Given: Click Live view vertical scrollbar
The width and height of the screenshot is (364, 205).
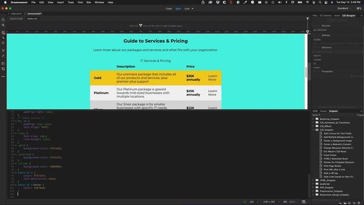Looking at the screenshot, I should pyautogui.click(x=306, y=72).
